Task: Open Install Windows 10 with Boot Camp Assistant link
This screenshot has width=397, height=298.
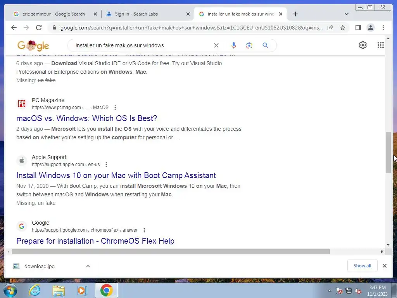Action: (x=116, y=175)
